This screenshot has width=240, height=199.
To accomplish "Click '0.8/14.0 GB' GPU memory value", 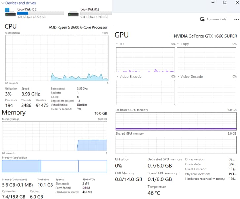I will pyautogui.click(x=128, y=179).
